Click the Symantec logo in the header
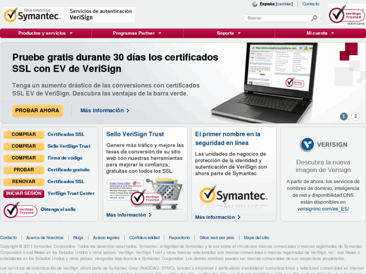The height and width of the screenshot is (274, 366). (32, 15)
